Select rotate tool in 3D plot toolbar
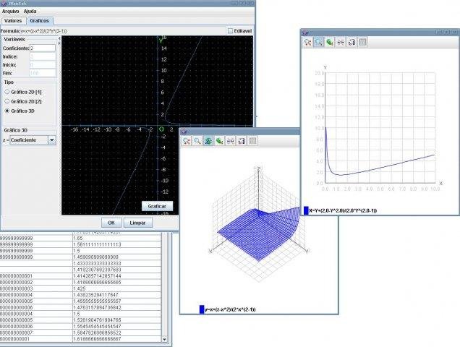 click(208, 141)
